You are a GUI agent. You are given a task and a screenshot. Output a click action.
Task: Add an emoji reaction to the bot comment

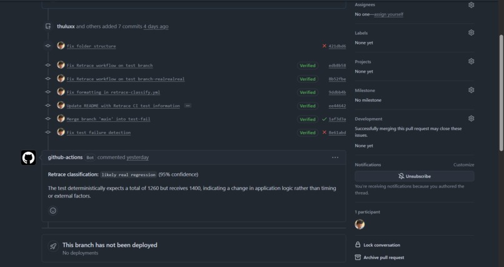tap(53, 211)
